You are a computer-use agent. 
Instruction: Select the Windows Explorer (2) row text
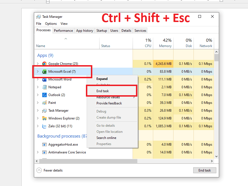[x=64, y=118]
